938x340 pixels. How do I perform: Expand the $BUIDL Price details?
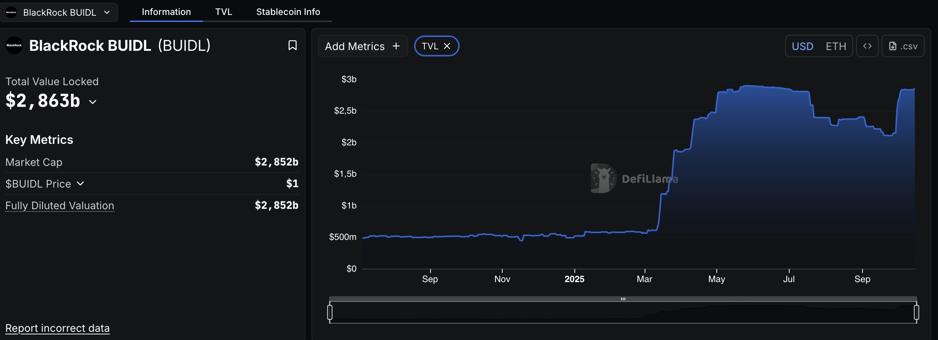(80, 183)
